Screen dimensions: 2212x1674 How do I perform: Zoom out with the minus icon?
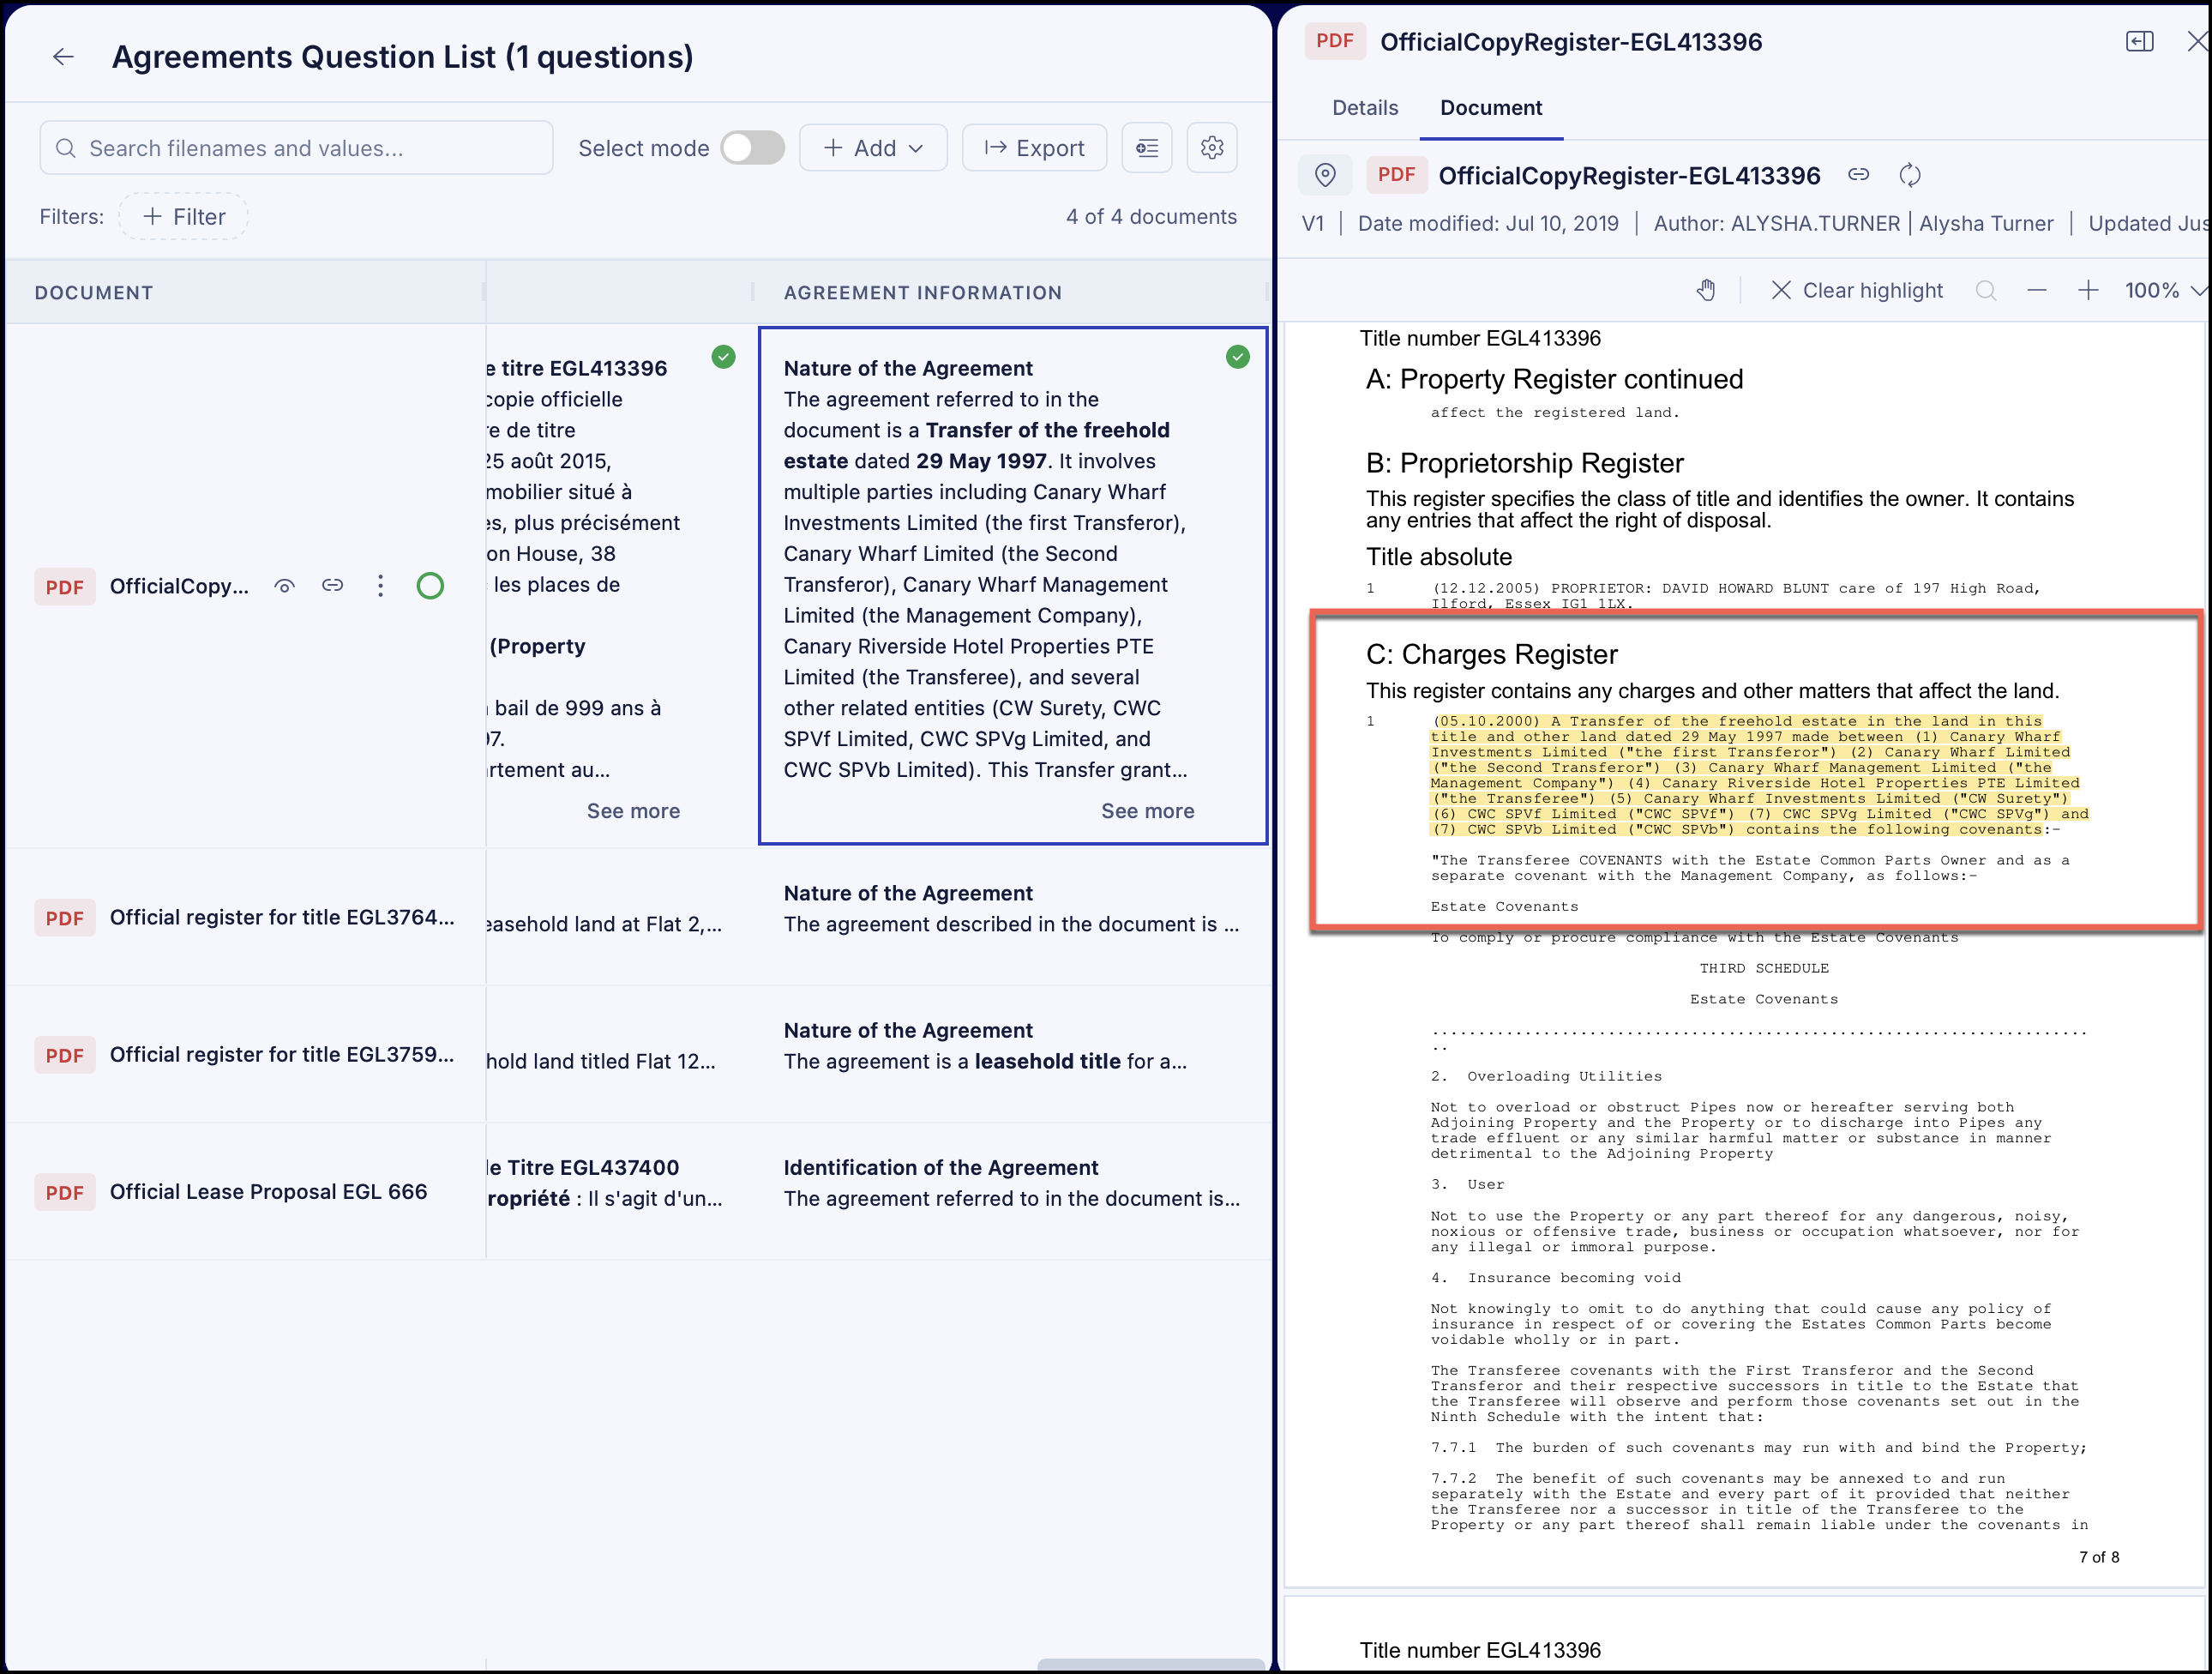coord(2037,291)
